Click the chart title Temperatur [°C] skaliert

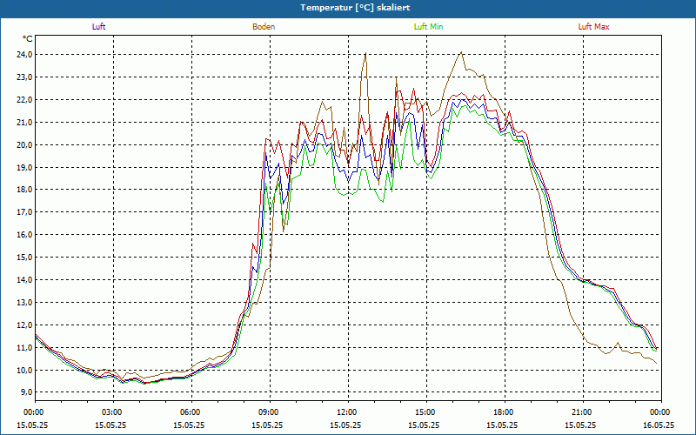click(x=355, y=8)
